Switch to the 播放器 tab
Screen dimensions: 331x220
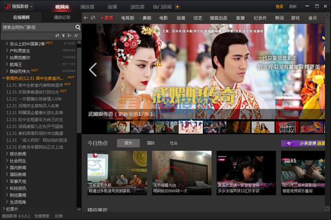click(x=87, y=7)
